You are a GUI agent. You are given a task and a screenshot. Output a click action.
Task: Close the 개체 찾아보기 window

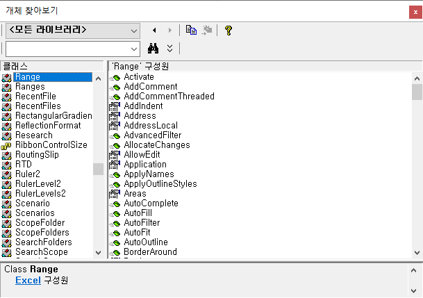pos(415,12)
